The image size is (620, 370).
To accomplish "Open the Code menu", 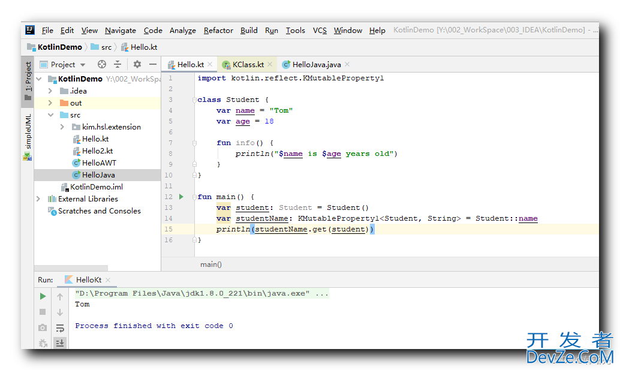I will 153,31.
